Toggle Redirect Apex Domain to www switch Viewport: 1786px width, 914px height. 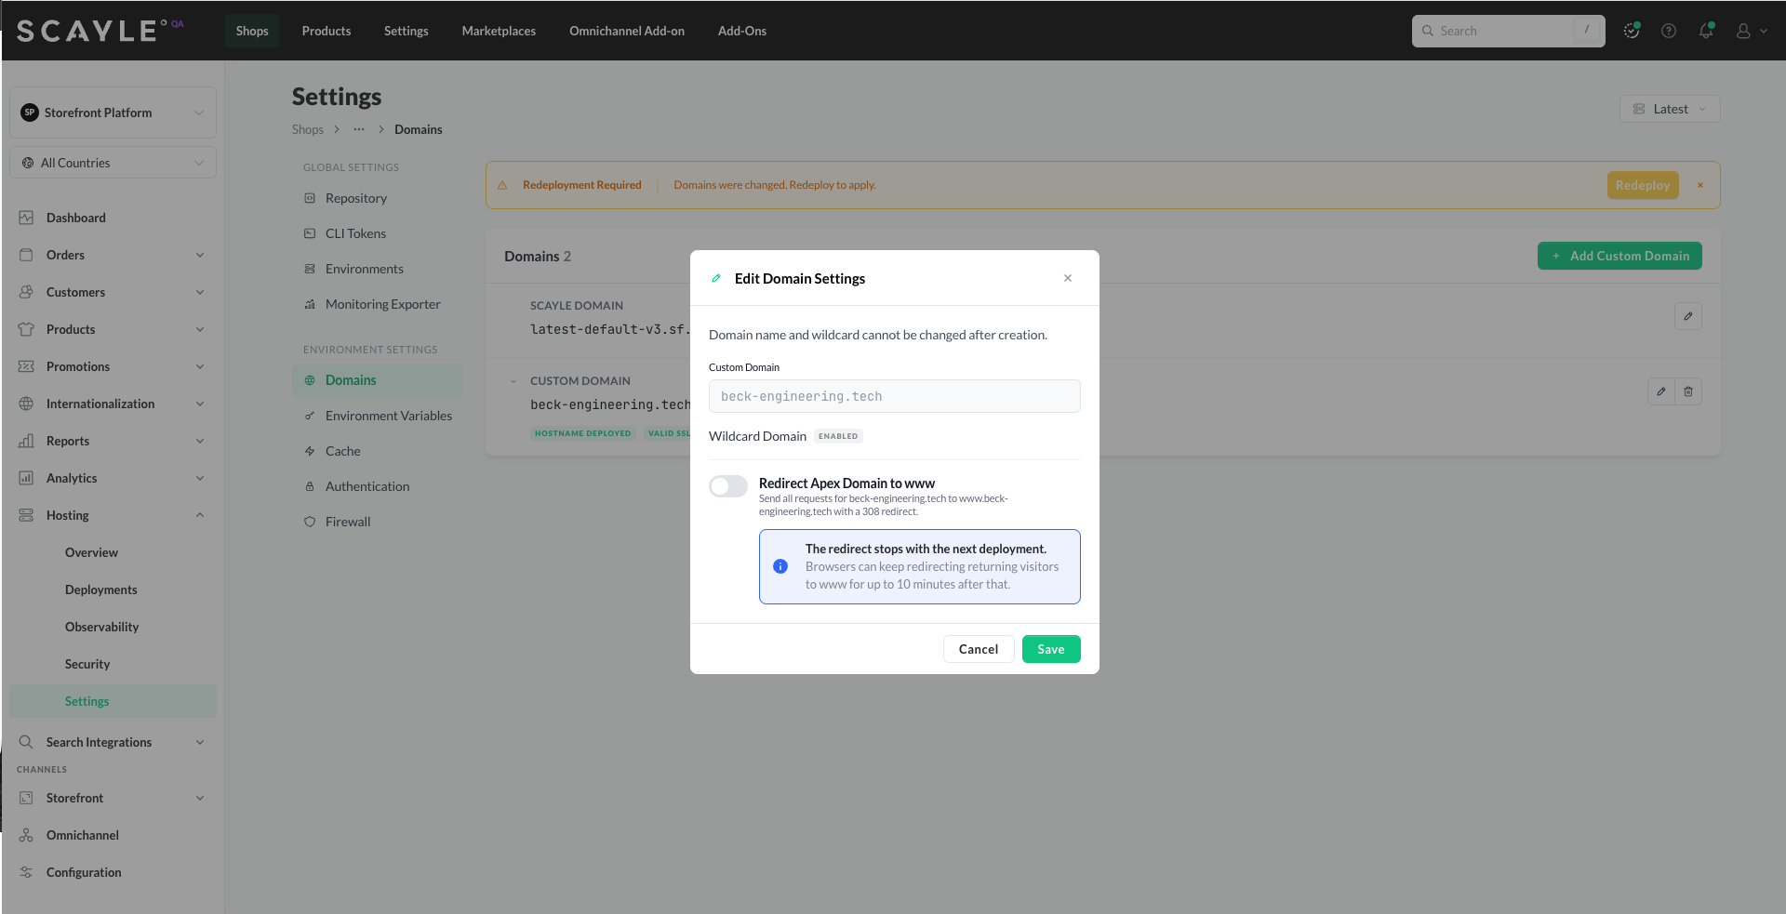pos(728,486)
